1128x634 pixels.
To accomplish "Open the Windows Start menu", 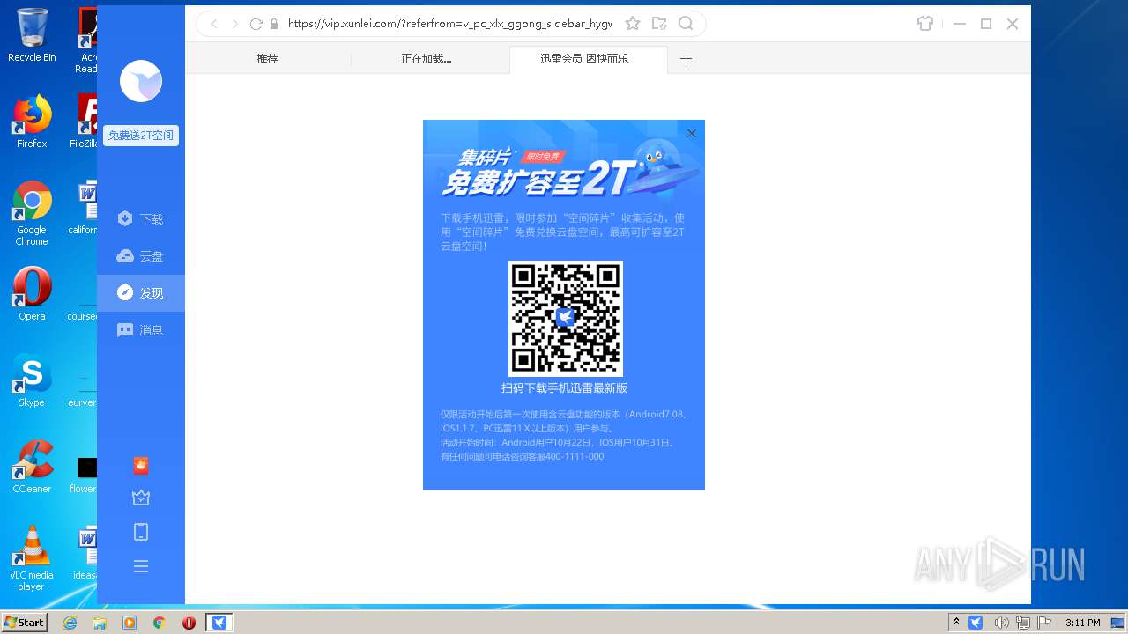I will click(24, 623).
